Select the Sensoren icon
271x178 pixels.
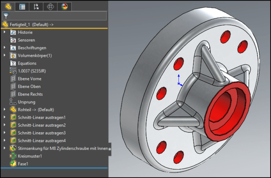pos(13,40)
